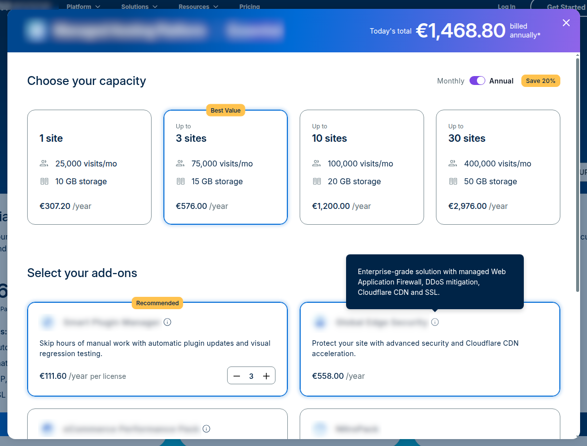This screenshot has width=587, height=446.
Task: Click the Get Started button
Action: [x=558, y=7]
